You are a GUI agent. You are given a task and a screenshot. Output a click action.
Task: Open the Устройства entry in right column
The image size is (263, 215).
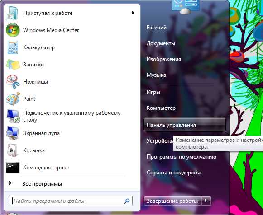point(160,141)
